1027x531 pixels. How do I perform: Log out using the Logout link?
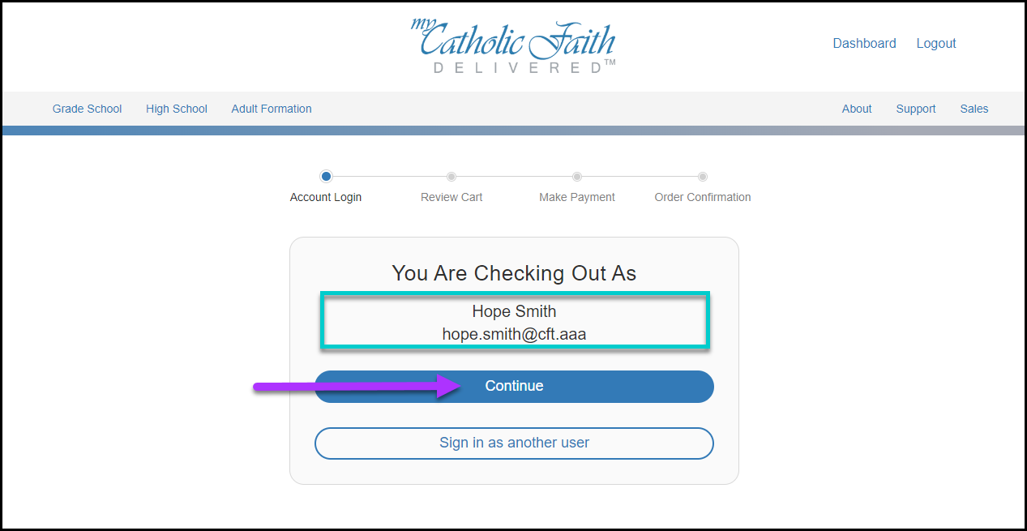click(x=936, y=44)
